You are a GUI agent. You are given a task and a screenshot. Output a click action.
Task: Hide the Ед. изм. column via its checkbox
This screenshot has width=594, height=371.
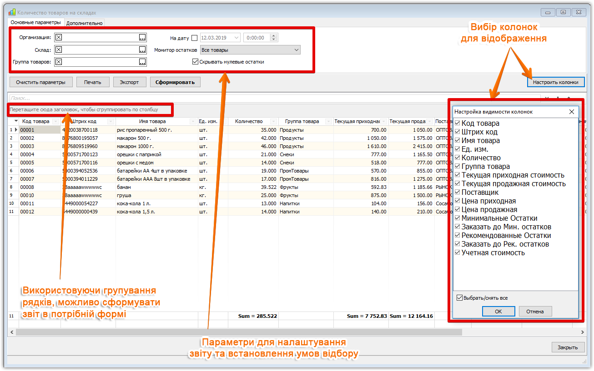(458, 149)
